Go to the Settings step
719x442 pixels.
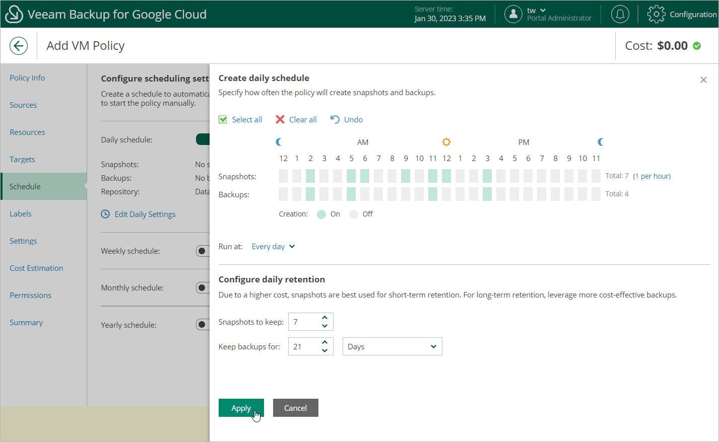[x=23, y=241]
